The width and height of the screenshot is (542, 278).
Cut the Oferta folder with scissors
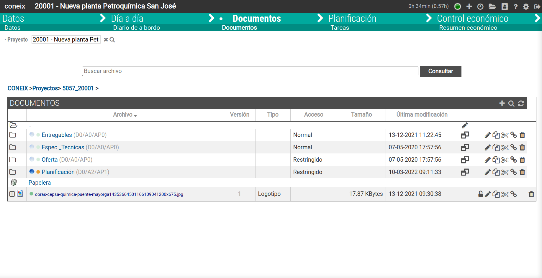pos(505,160)
